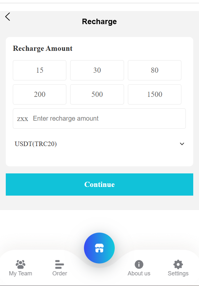Click the back arrow icon
The image size is (199, 286).
coord(8,17)
